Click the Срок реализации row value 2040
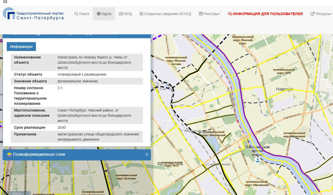The height and width of the screenshot is (195, 333). tap(62, 127)
